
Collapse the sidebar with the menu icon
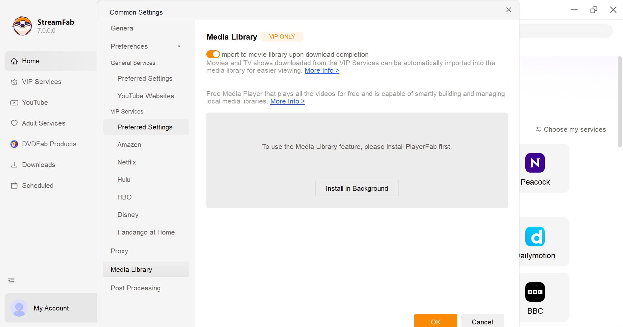pos(11,281)
